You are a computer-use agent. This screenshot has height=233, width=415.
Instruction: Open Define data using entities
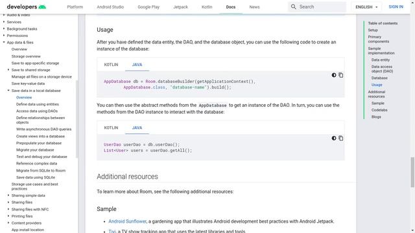[38, 104]
